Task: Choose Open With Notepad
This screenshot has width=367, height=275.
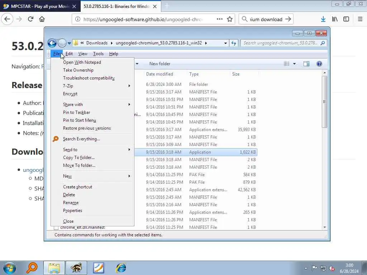Action: (82, 62)
